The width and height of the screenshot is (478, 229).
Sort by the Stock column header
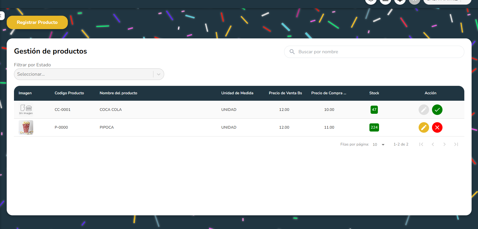click(x=374, y=93)
